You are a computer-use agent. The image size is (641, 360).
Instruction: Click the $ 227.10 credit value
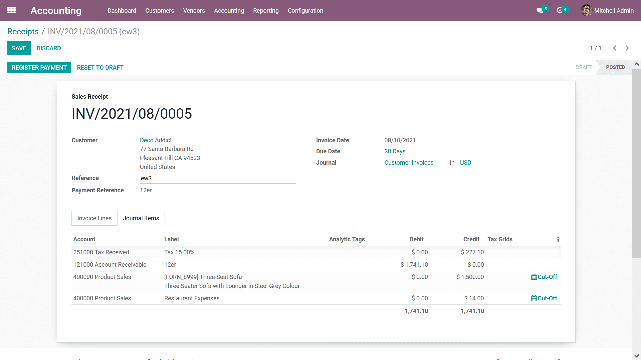pyautogui.click(x=472, y=252)
